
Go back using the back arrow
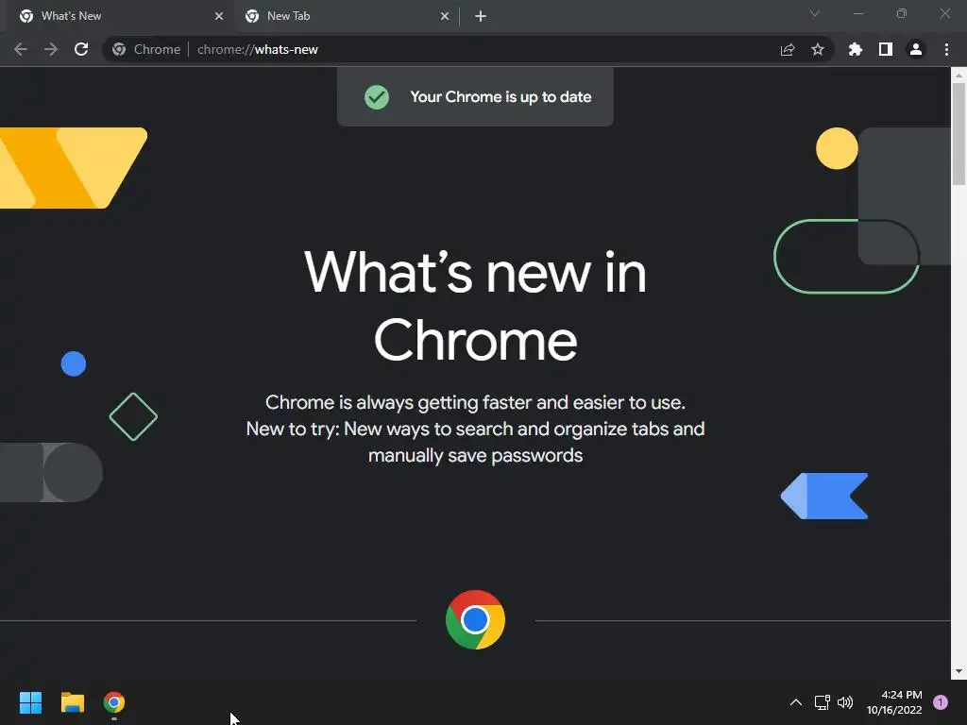click(x=21, y=49)
